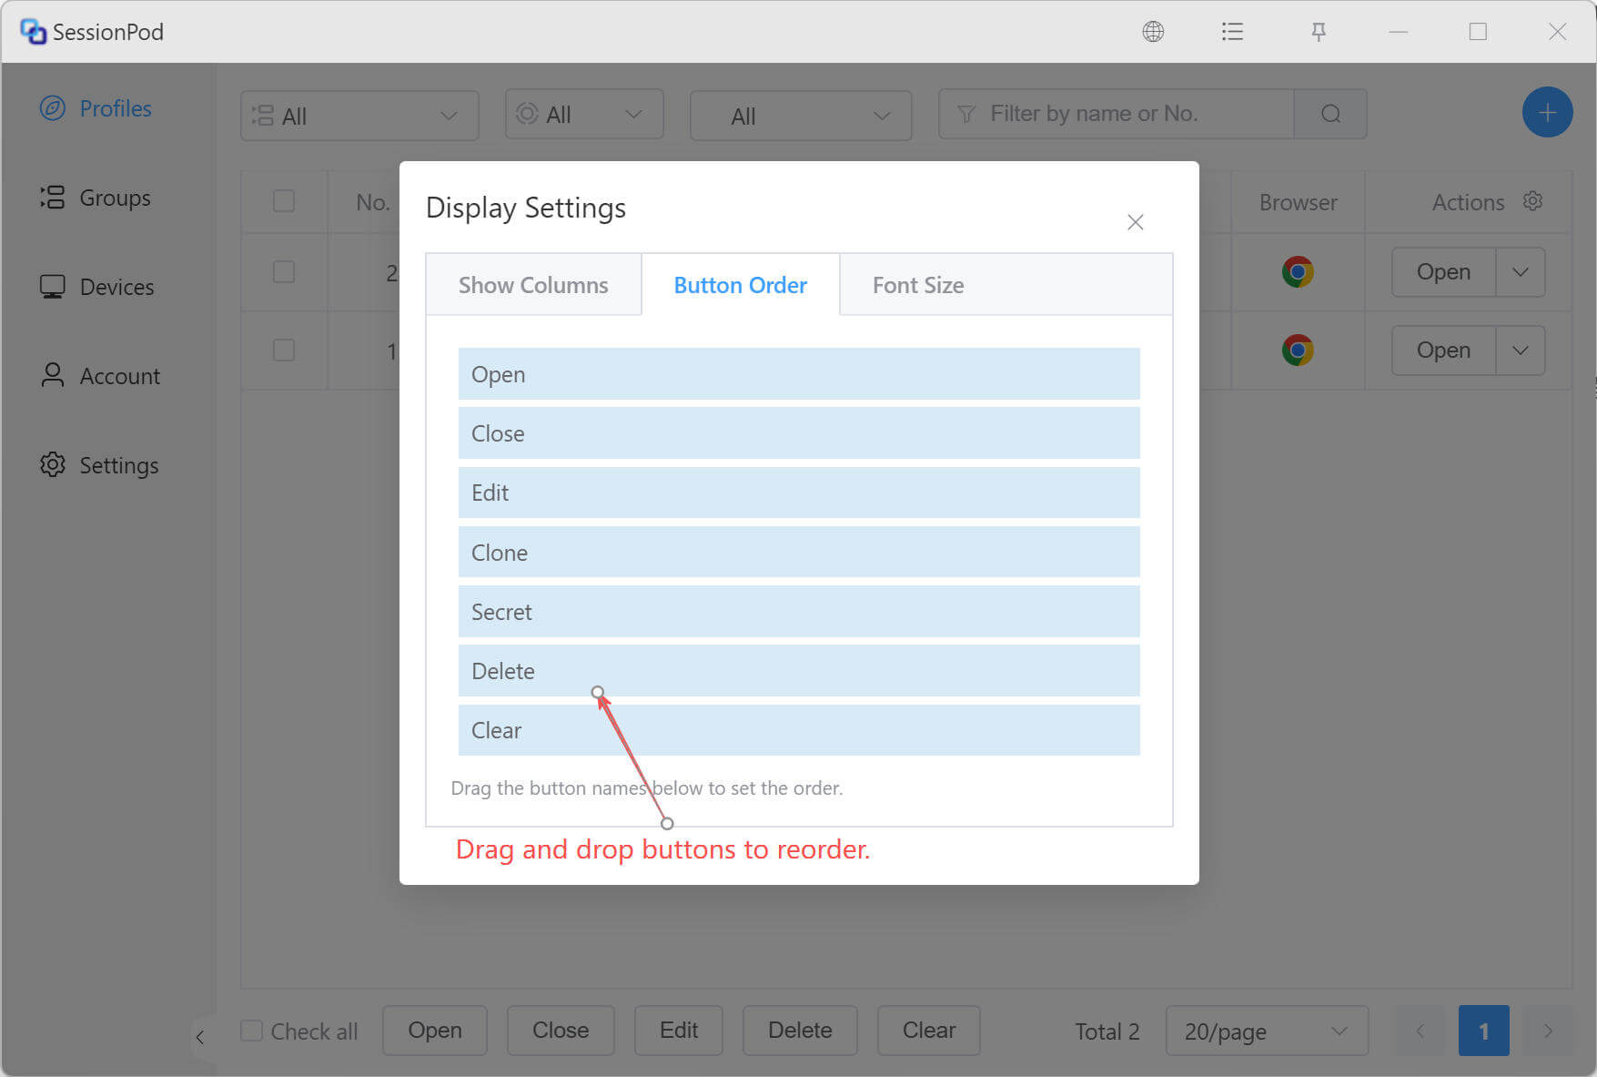Collapse the sidebar with the left chevron

[200, 1037]
